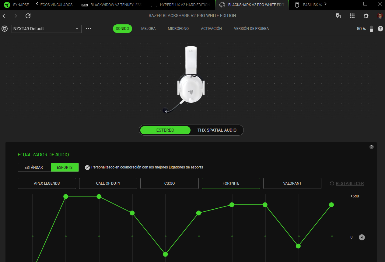
Task: Click the help question mark beside battery
Action: coord(380,29)
